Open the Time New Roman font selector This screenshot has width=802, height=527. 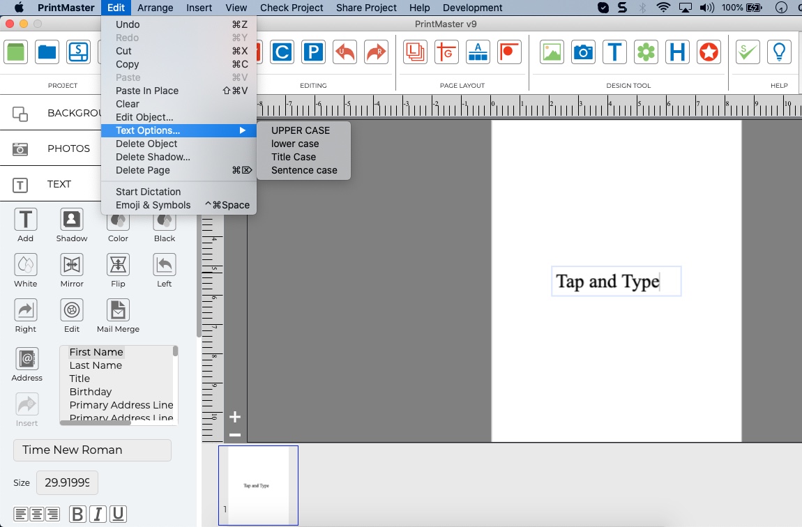(91, 450)
